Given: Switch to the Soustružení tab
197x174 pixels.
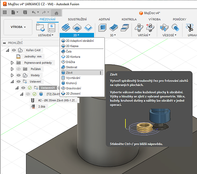Looking at the screenshot, I should [x=77, y=19].
